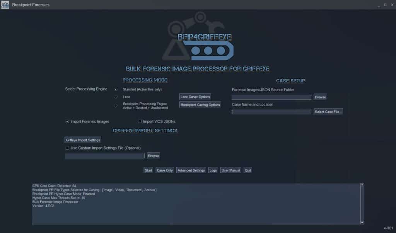Click the Select Case File button
The image size is (396, 233).
(x=328, y=112)
